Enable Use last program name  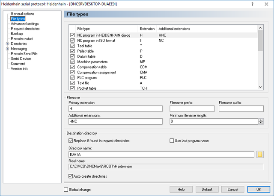pos(172,140)
